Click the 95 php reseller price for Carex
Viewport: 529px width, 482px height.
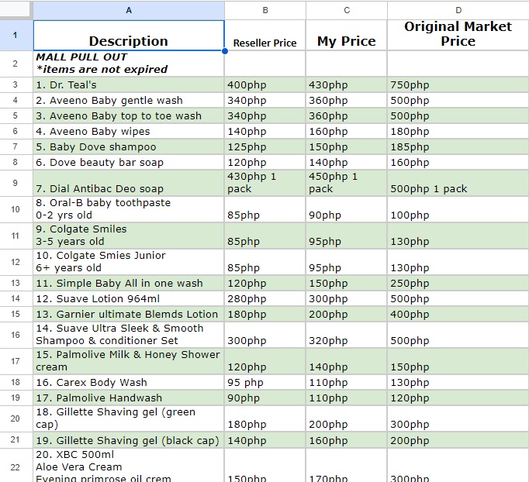click(265, 383)
